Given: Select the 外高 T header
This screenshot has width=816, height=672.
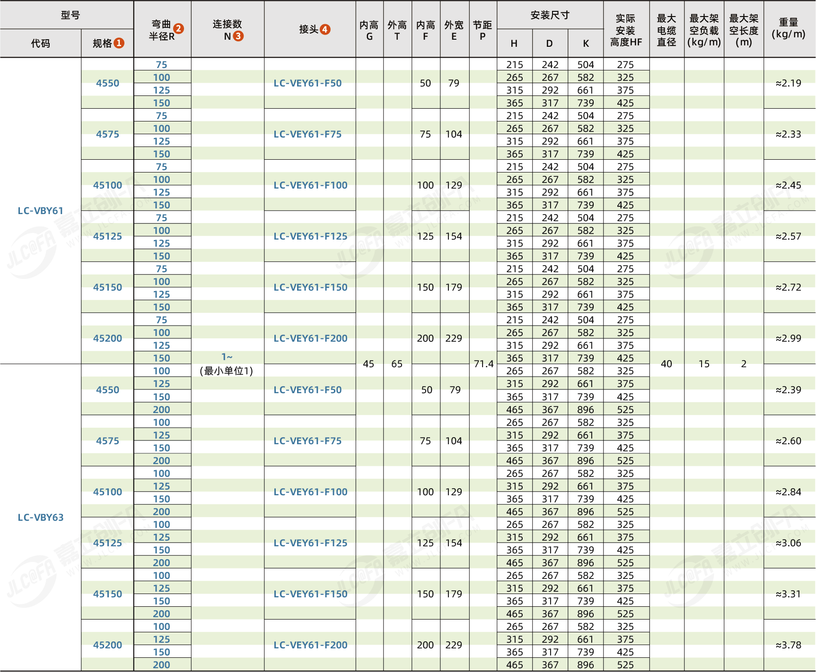Looking at the screenshot, I should 397,30.
